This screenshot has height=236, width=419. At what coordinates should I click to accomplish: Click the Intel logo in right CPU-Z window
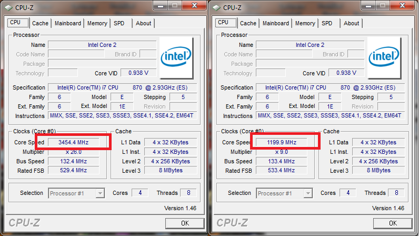click(384, 58)
